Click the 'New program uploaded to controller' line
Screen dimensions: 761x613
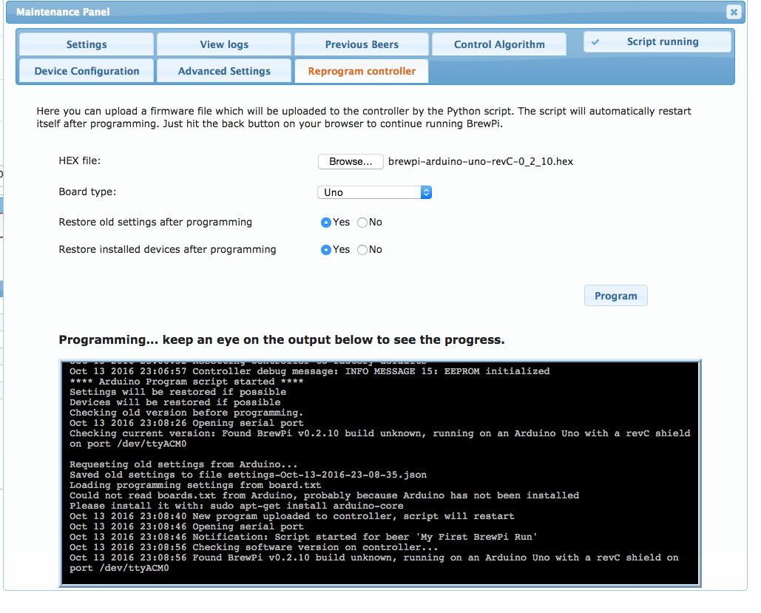click(291, 516)
